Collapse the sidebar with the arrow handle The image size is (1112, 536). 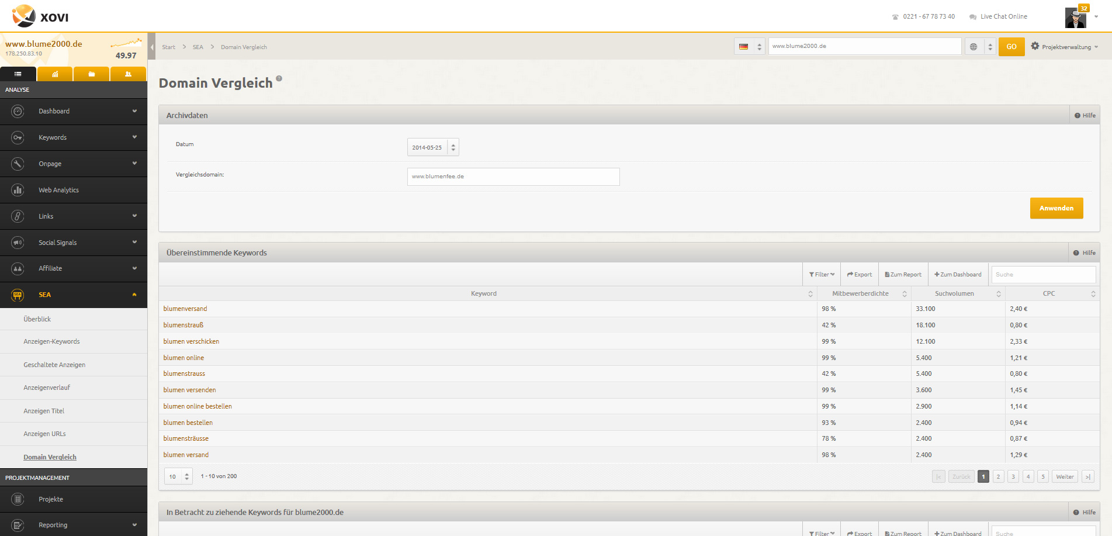152,47
